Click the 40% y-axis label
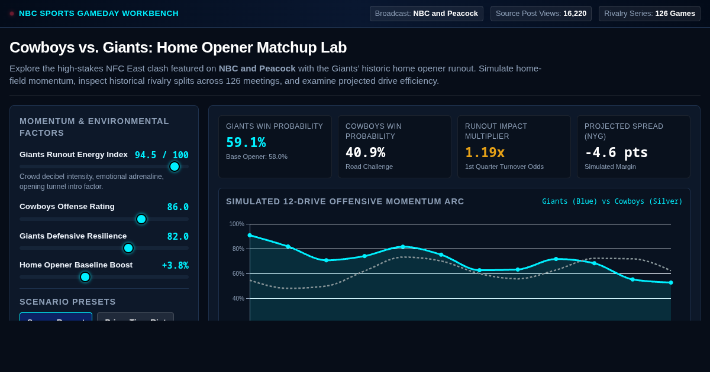Viewport: 710px width, 372px height. click(x=238, y=298)
